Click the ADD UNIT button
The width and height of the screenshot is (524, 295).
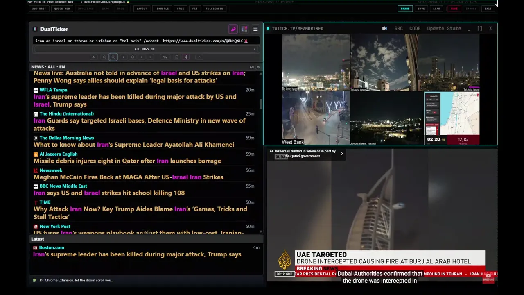click(x=39, y=9)
